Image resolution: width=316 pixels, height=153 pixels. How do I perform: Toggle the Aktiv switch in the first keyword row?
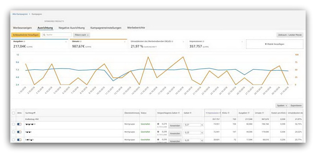coord(19,125)
